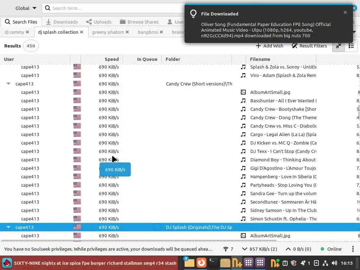Close the dj splash collection tab
Image resolution: width=360 pixels, height=270 pixels.
(x=82, y=32)
